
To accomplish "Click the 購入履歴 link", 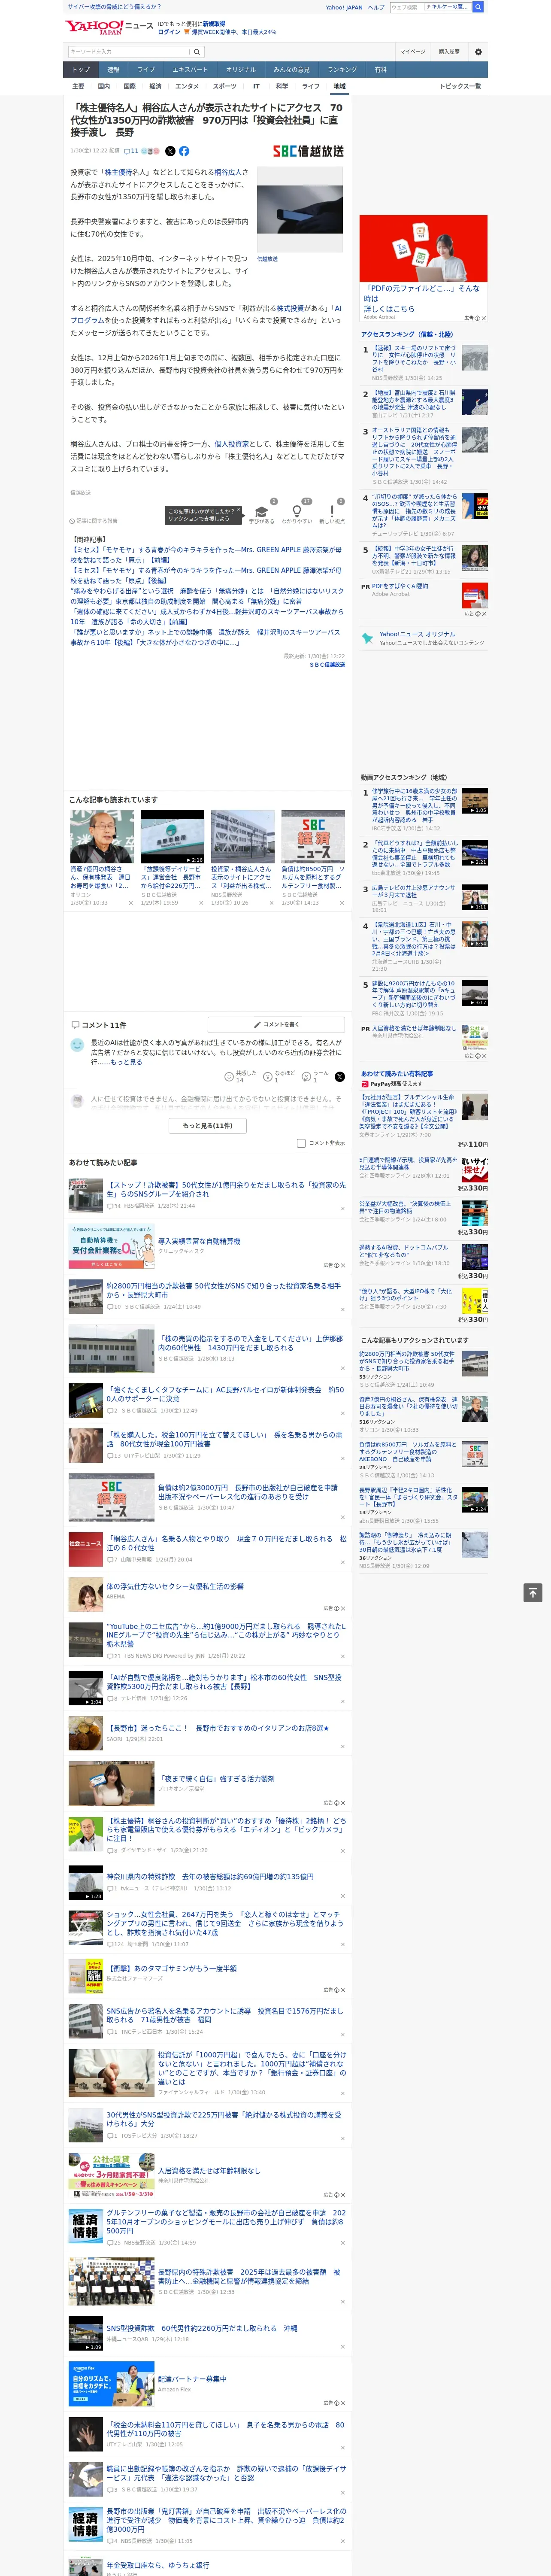I will [449, 52].
